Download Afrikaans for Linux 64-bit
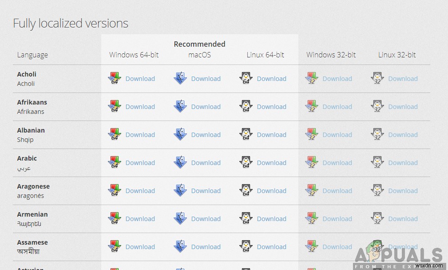 click(x=271, y=106)
